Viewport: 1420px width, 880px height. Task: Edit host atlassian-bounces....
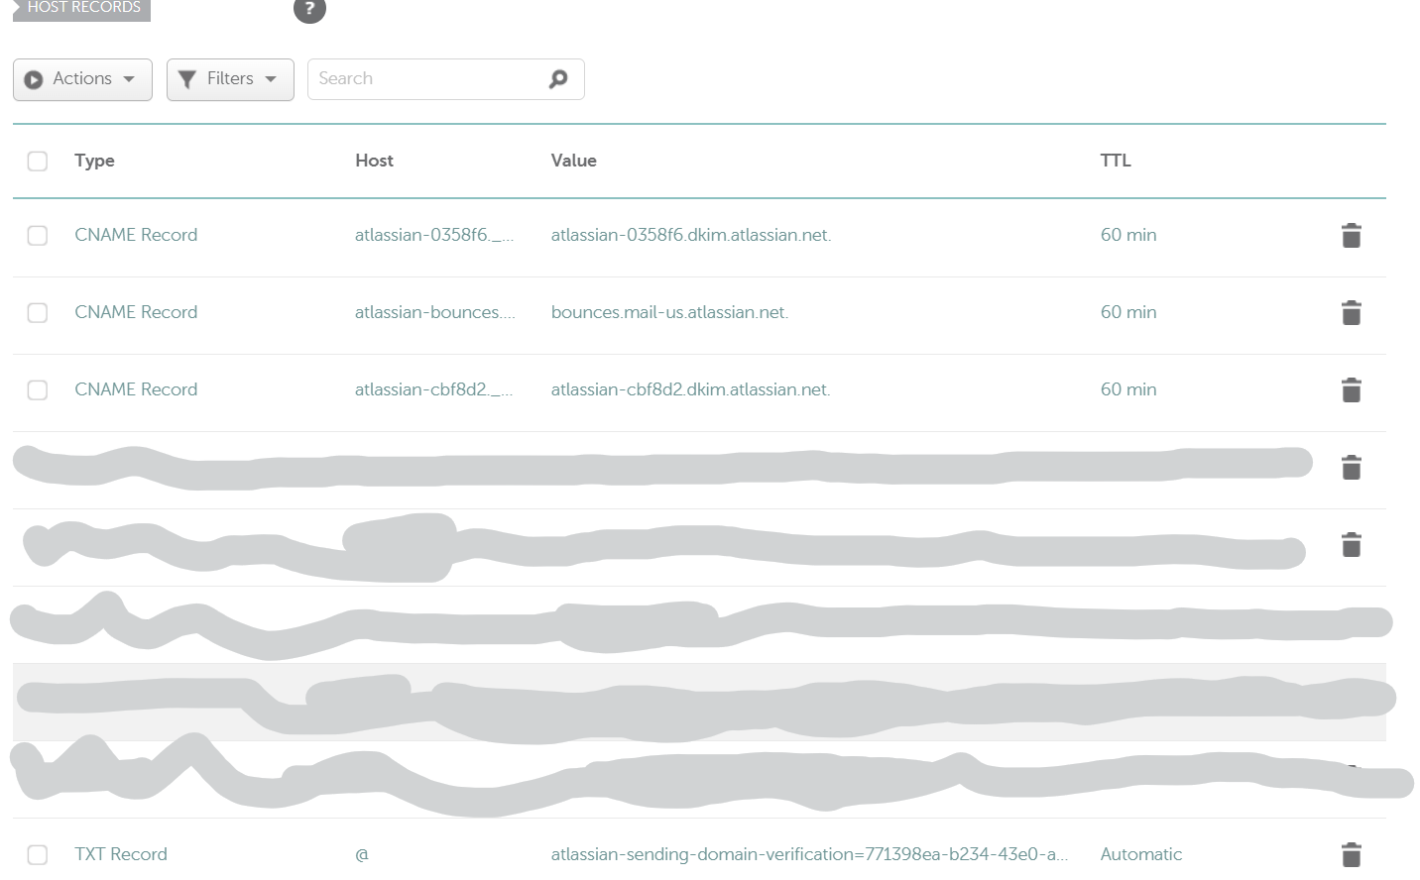(x=435, y=312)
